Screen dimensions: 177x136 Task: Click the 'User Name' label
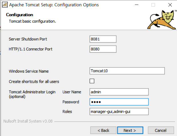pos(72,92)
